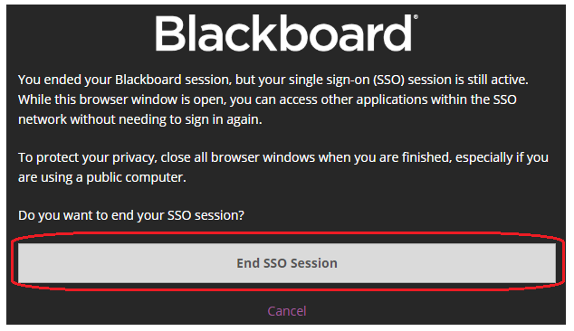Screen dimensions: 574x331
Task: Click the 'While this browser window is open' line
Action: [x=267, y=99]
